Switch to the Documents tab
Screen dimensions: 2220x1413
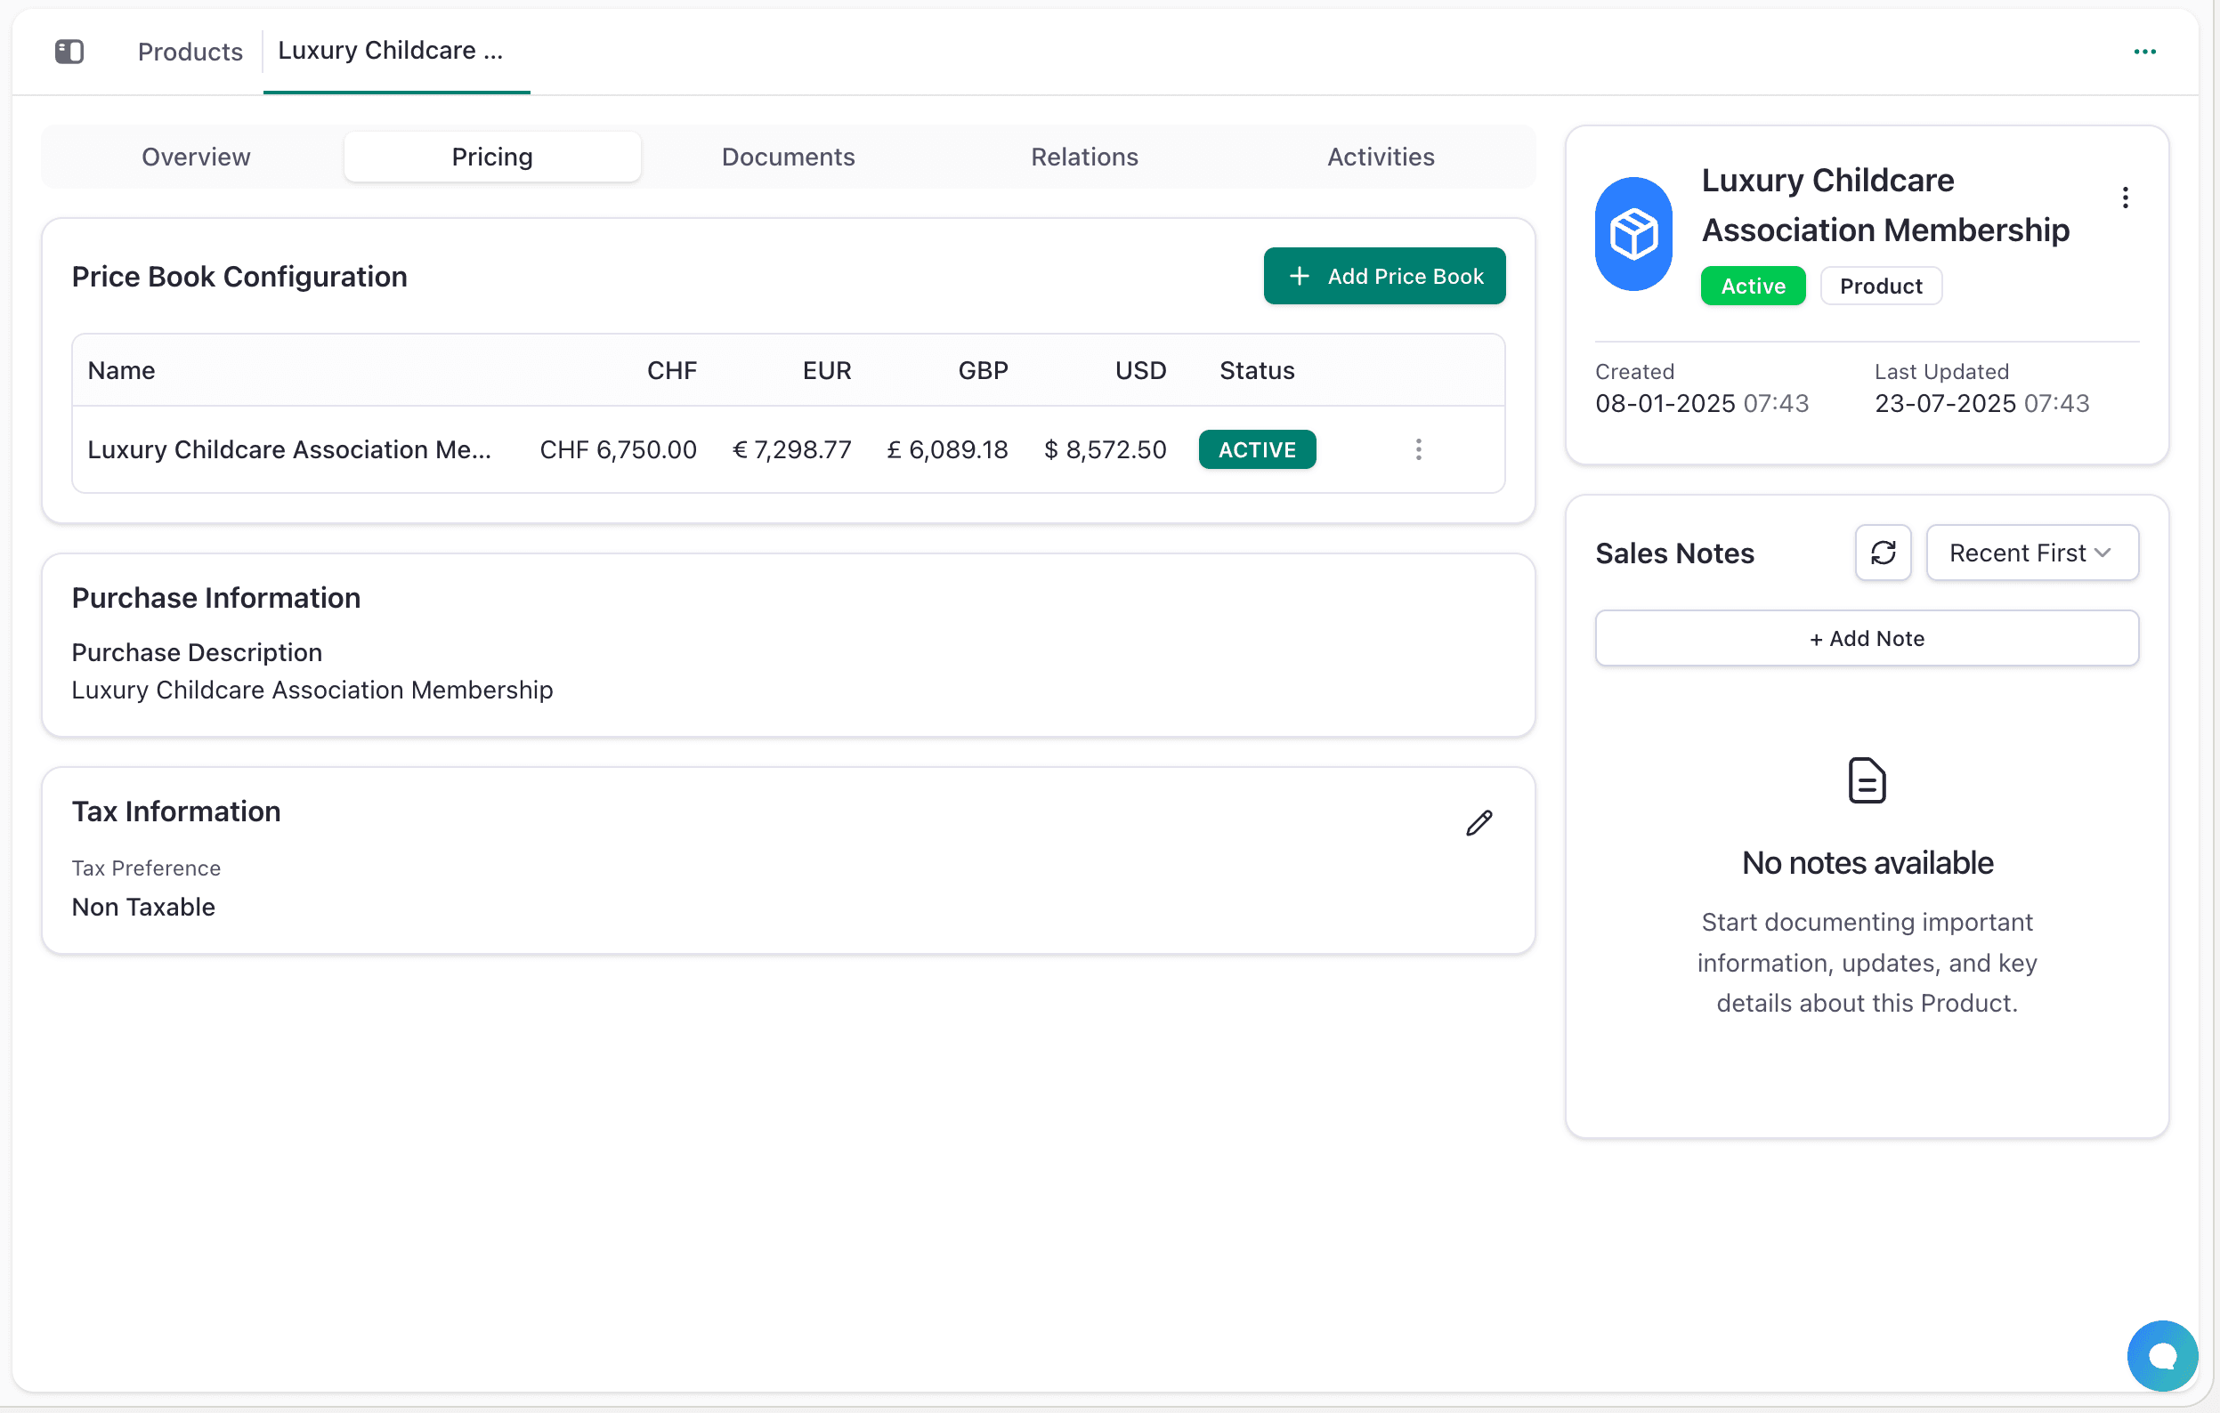(789, 157)
